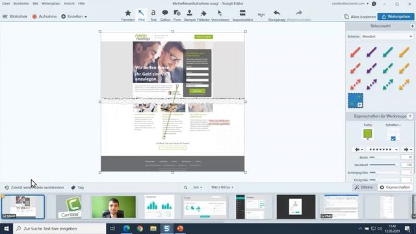Image resolution: width=416 pixels, height=234 pixels.
Task: Open the Bearbeiten menu
Action: tap(21, 3)
